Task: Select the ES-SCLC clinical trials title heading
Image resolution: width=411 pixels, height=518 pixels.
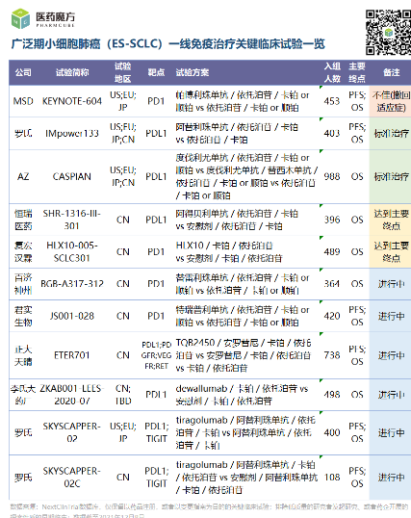Action: (167, 44)
